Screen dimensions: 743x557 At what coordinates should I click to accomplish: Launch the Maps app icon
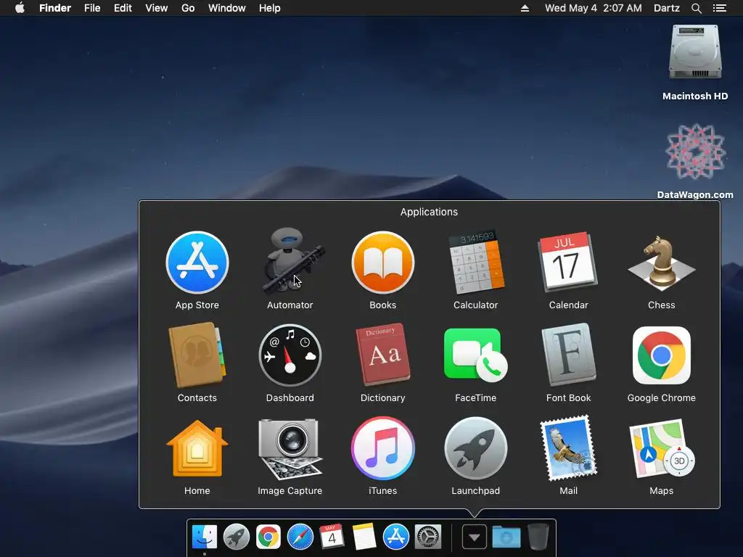tap(662, 449)
